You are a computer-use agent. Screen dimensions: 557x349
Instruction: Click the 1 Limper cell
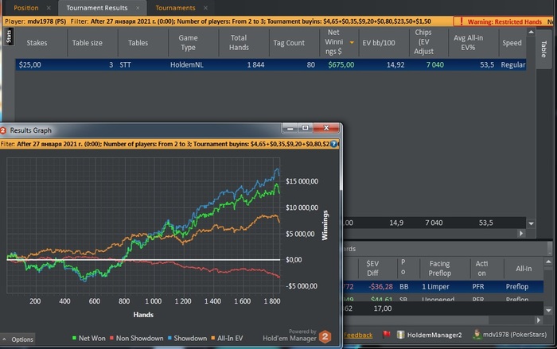(435, 286)
